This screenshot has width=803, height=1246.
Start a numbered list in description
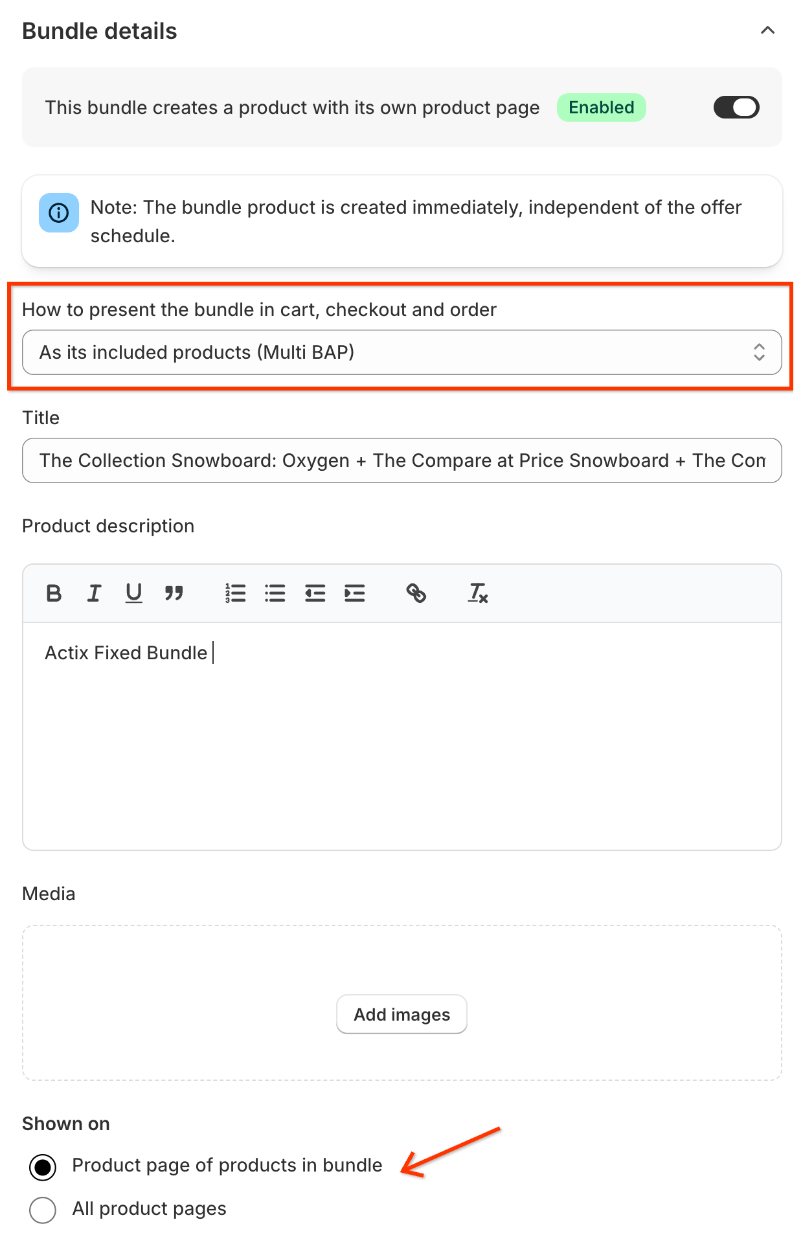pos(235,593)
